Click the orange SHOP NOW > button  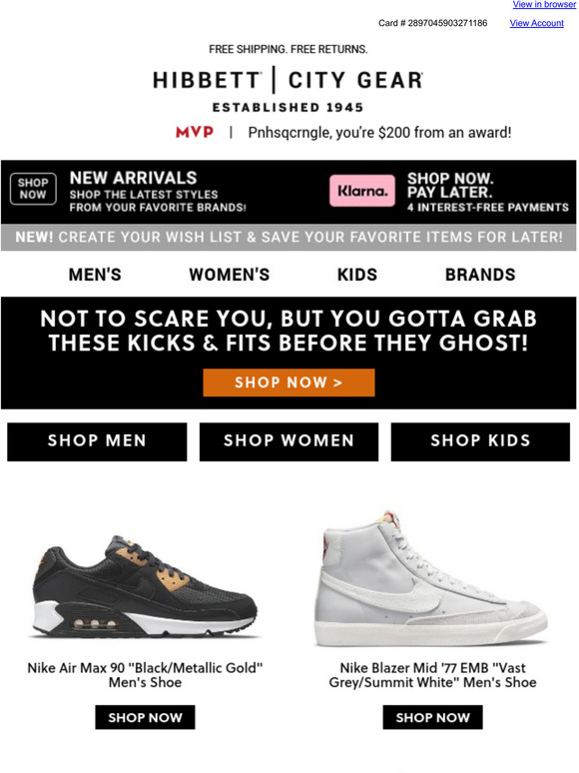click(289, 383)
